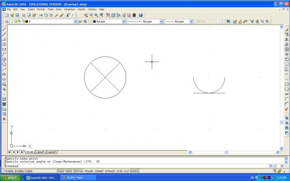This screenshot has width=290, height=181.
Task: Expand the layer list dropdown
Action: tap(75, 21)
